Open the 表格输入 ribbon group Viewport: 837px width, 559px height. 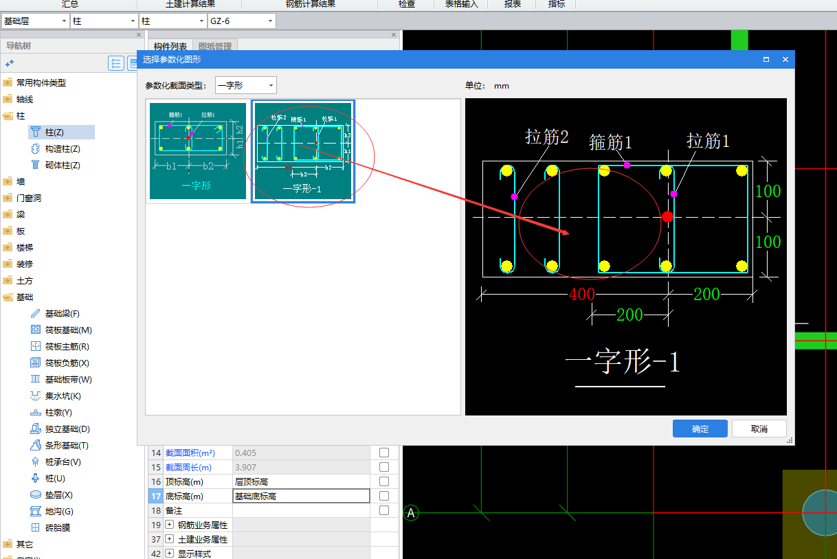[x=461, y=4]
